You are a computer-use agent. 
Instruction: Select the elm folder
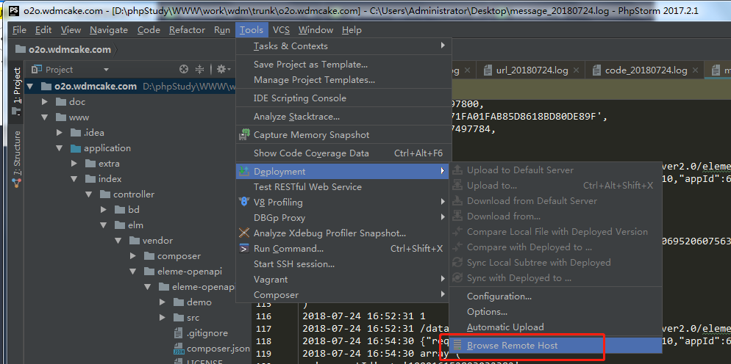tap(135, 225)
